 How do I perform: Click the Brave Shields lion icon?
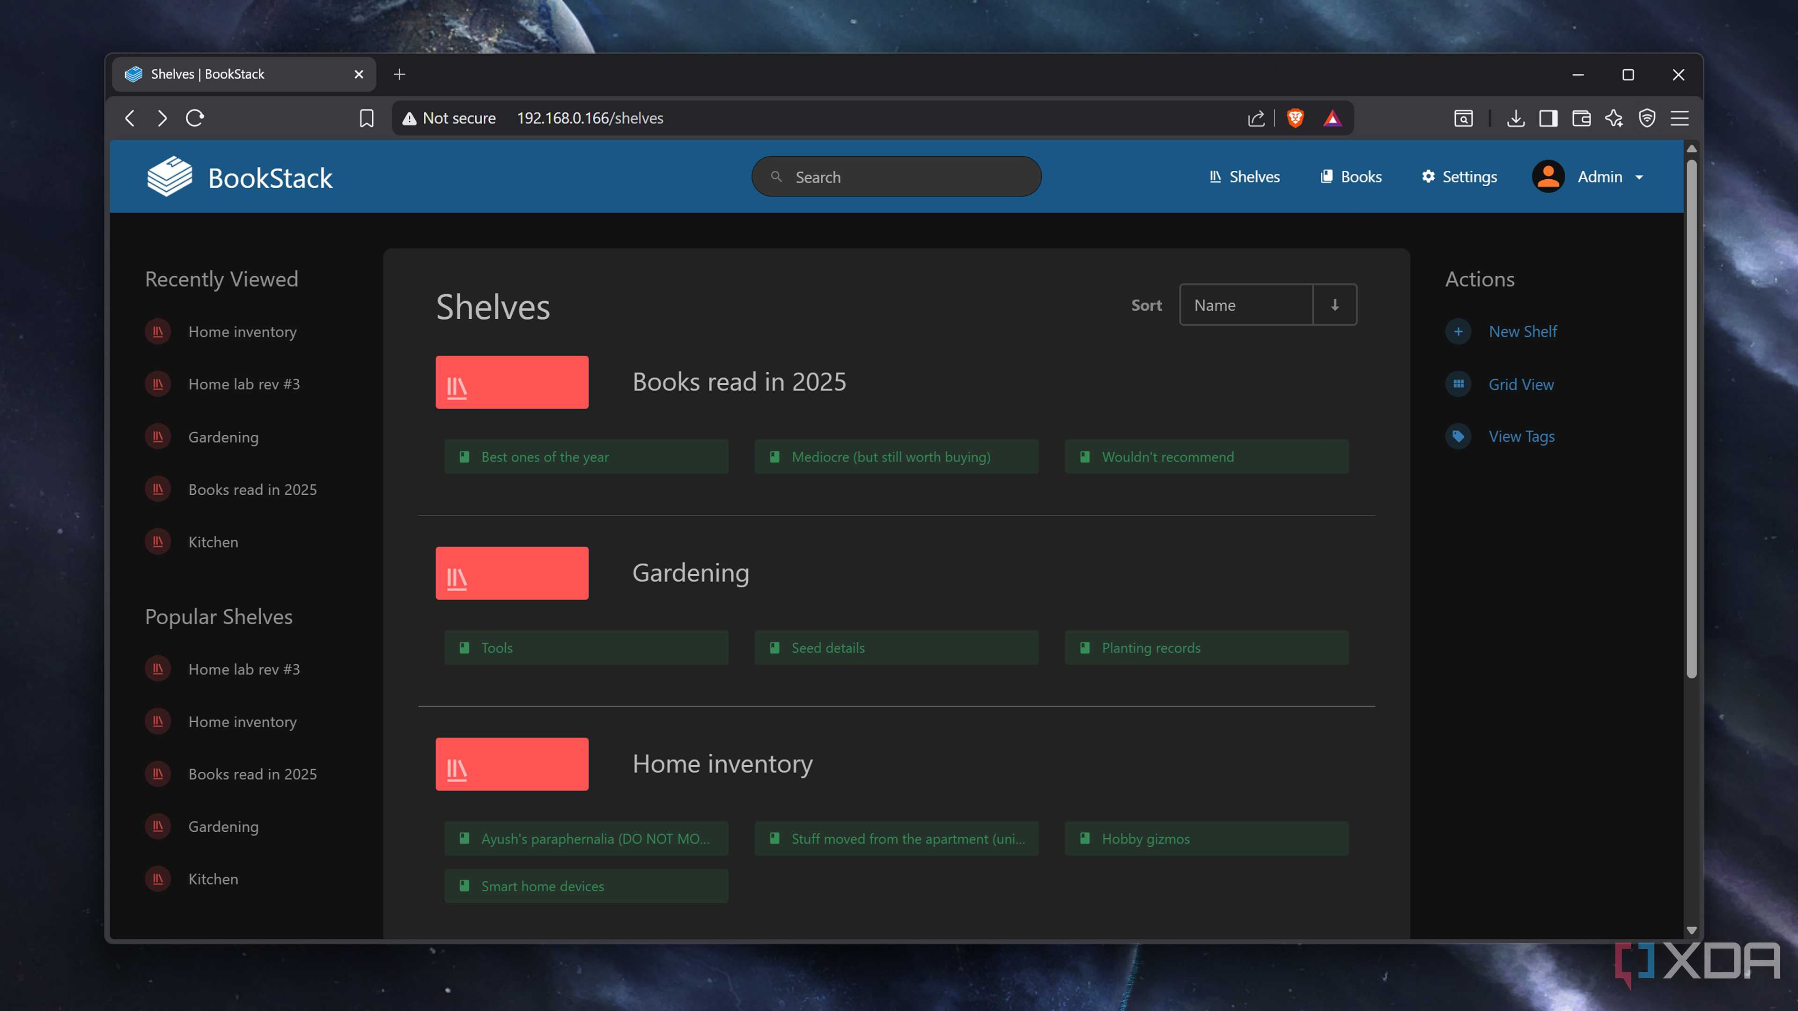pos(1296,118)
